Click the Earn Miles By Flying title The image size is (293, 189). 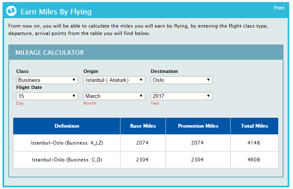coord(56,12)
